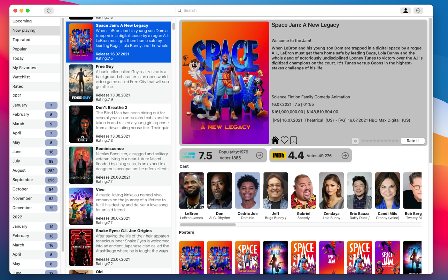
Task: Click Zendaya's cast photo
Action: (331, 190)
